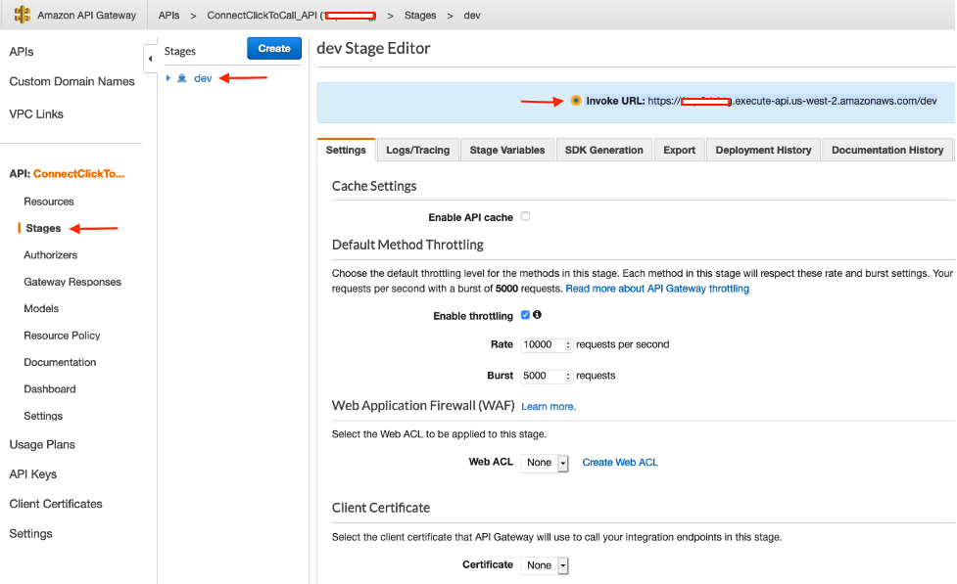Screen dimensions: 957x584
Task: Select dev in the Stages tree
Action: point(203,78)
